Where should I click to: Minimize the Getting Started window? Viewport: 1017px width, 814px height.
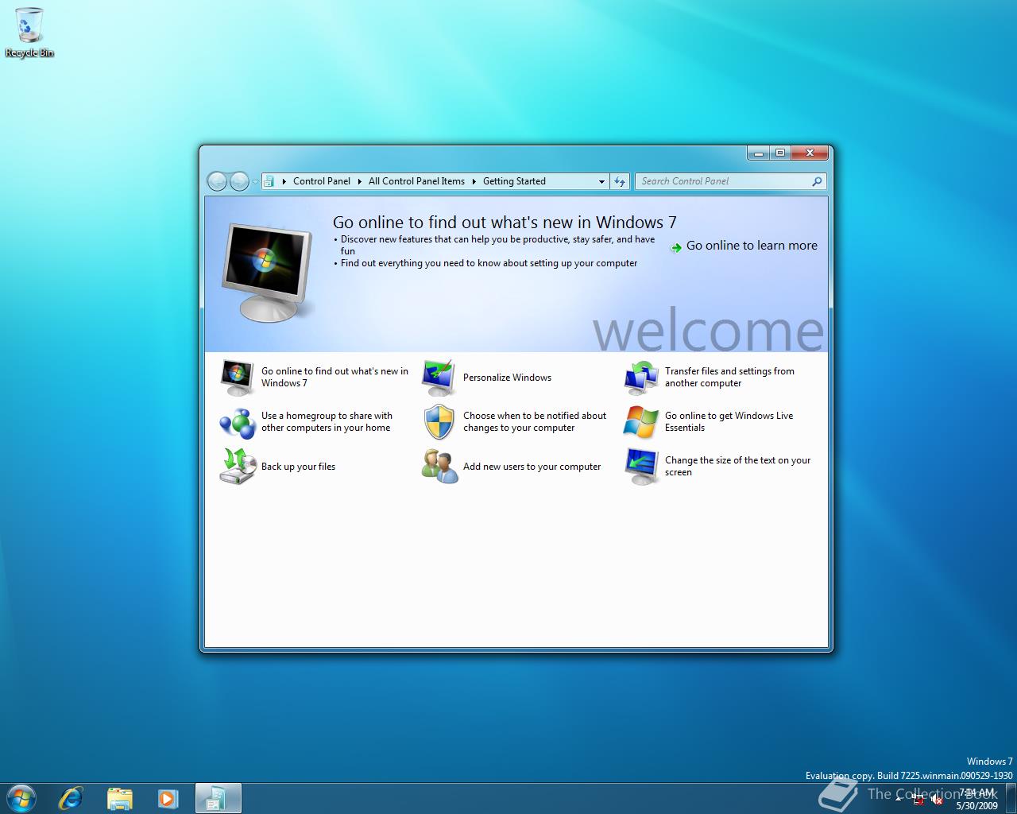[x=758, y=153]
